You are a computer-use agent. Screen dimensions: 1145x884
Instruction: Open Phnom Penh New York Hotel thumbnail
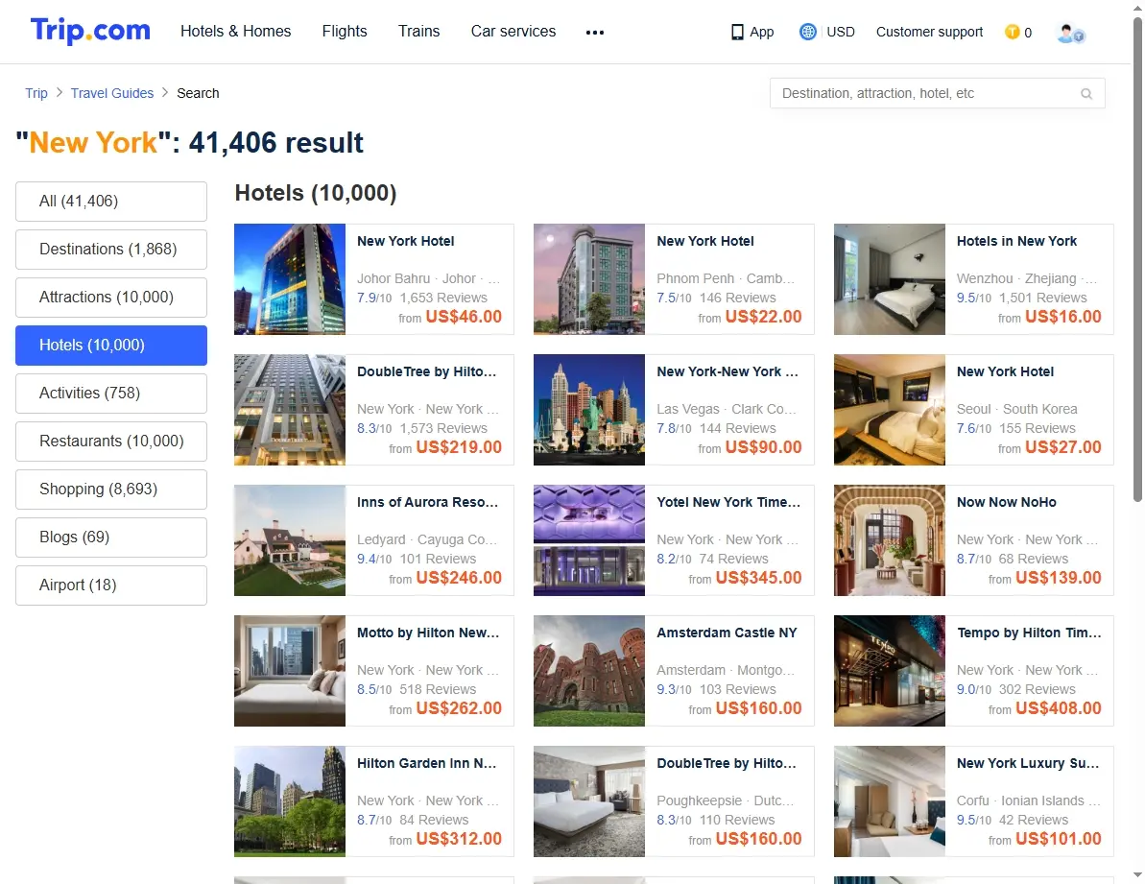point(589,279)
